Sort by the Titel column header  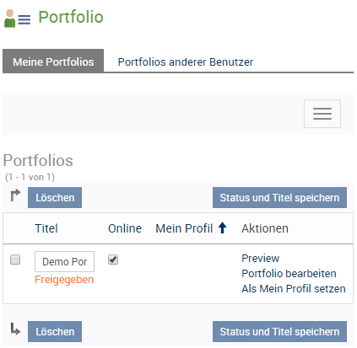[x=46, y=228]
